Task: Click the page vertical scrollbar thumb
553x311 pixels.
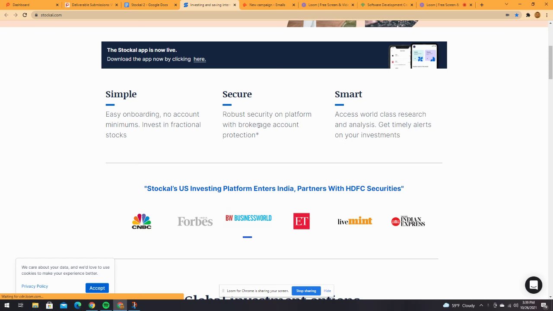Action: click(550, 62)
